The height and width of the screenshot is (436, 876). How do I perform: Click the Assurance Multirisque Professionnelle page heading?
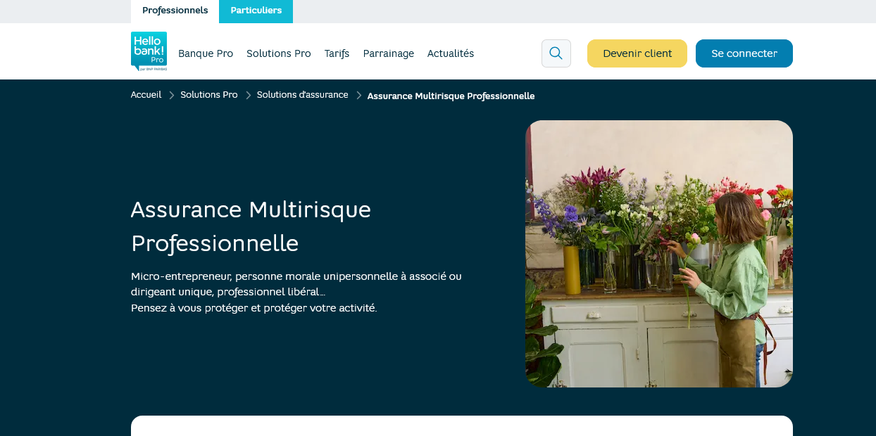[251, 226]
